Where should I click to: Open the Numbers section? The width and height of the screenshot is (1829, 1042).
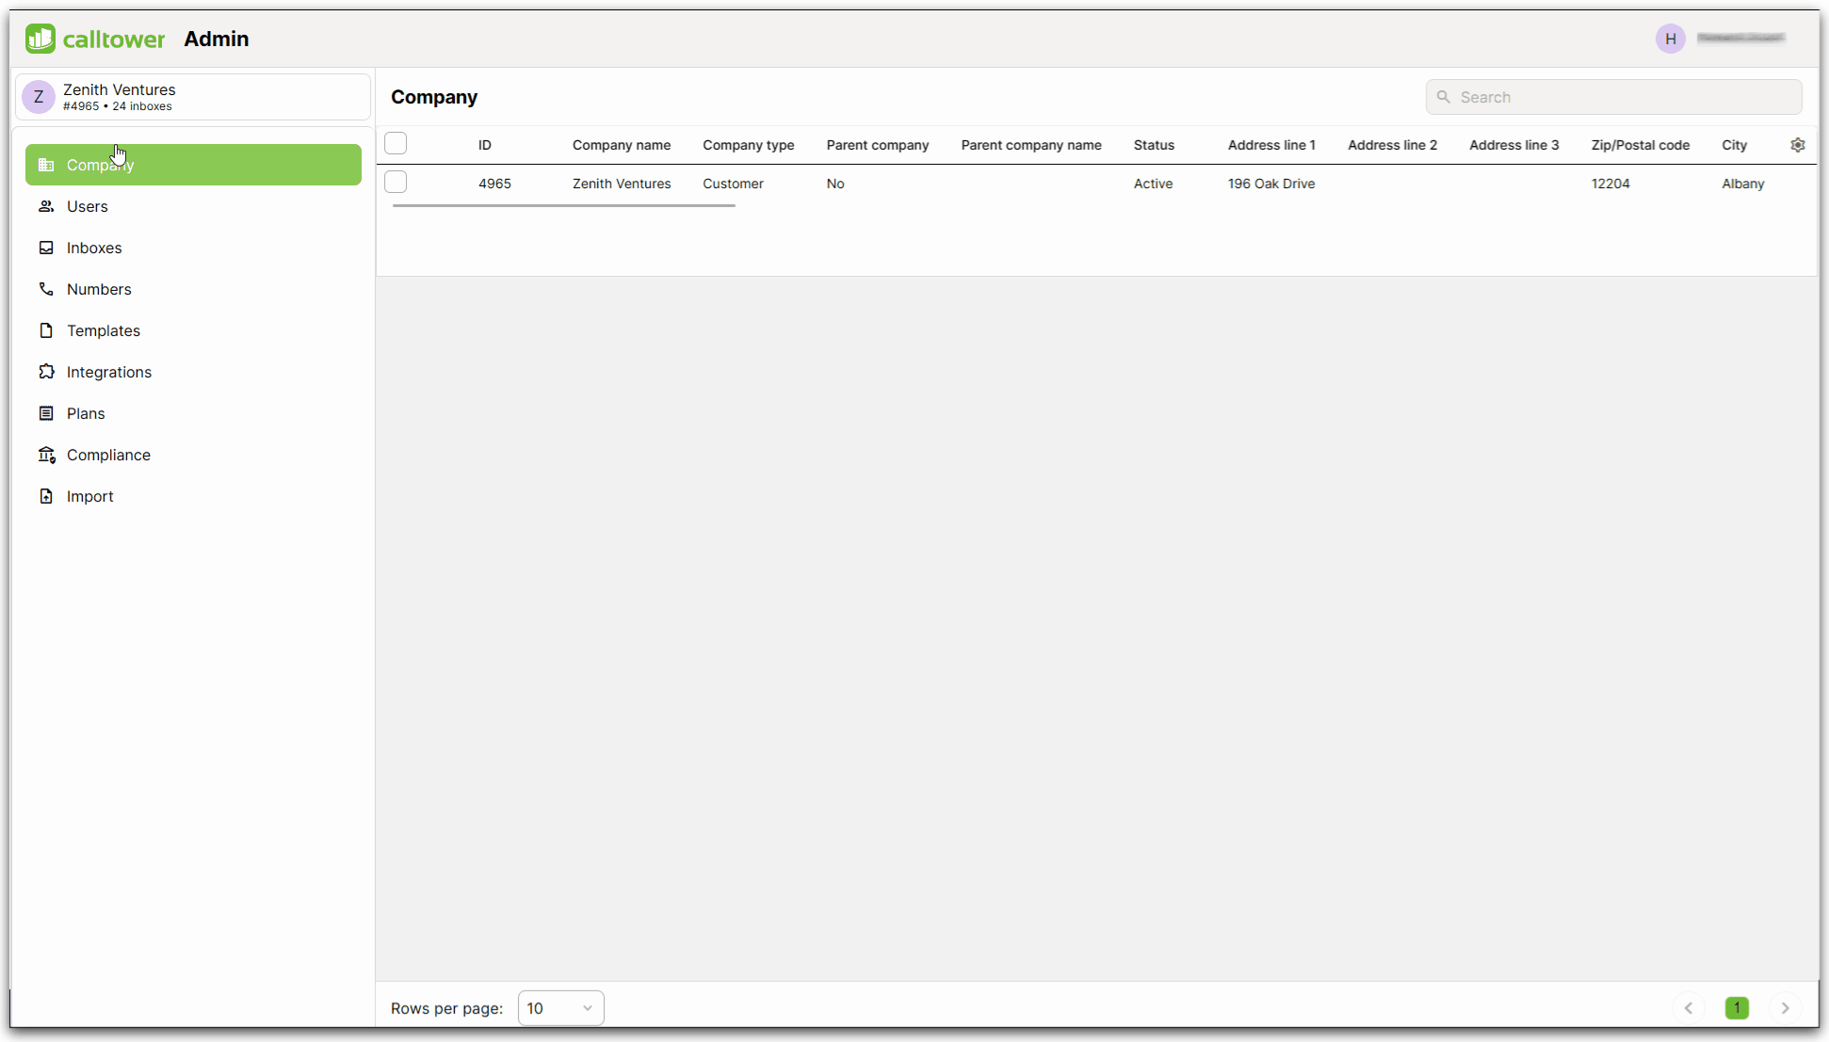pos(99,289)
